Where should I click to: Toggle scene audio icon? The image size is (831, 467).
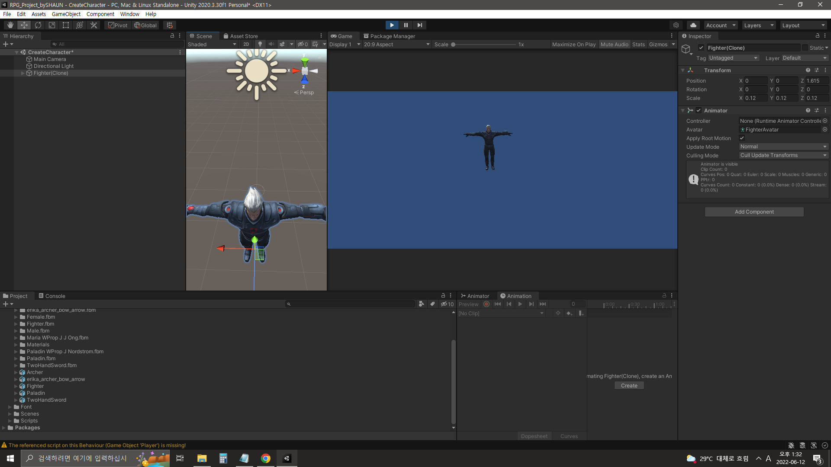[271, 44]
